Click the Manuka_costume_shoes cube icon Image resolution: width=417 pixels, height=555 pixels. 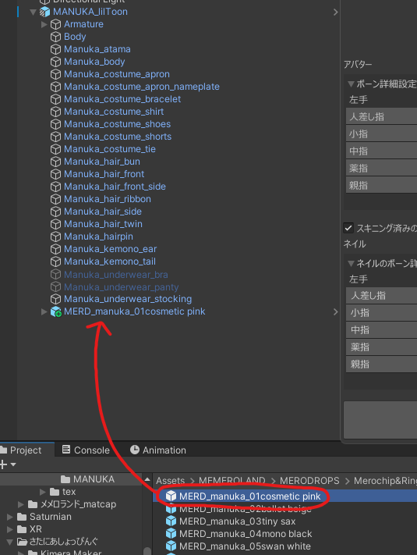point(55,124)
